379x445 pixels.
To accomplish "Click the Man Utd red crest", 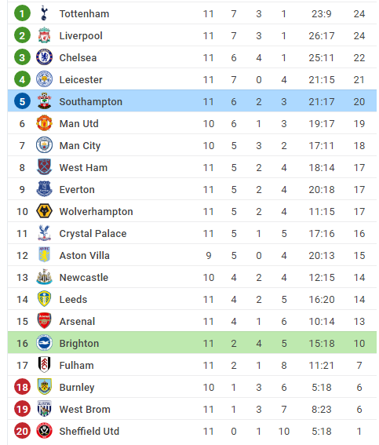I will 44,123.
